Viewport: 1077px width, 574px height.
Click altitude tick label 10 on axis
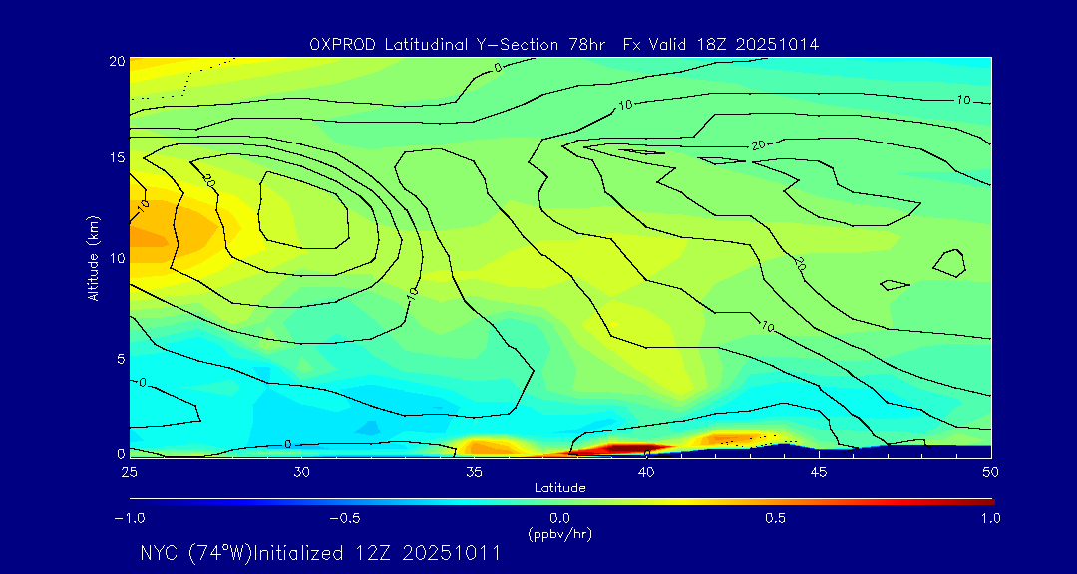click(118, 258)
